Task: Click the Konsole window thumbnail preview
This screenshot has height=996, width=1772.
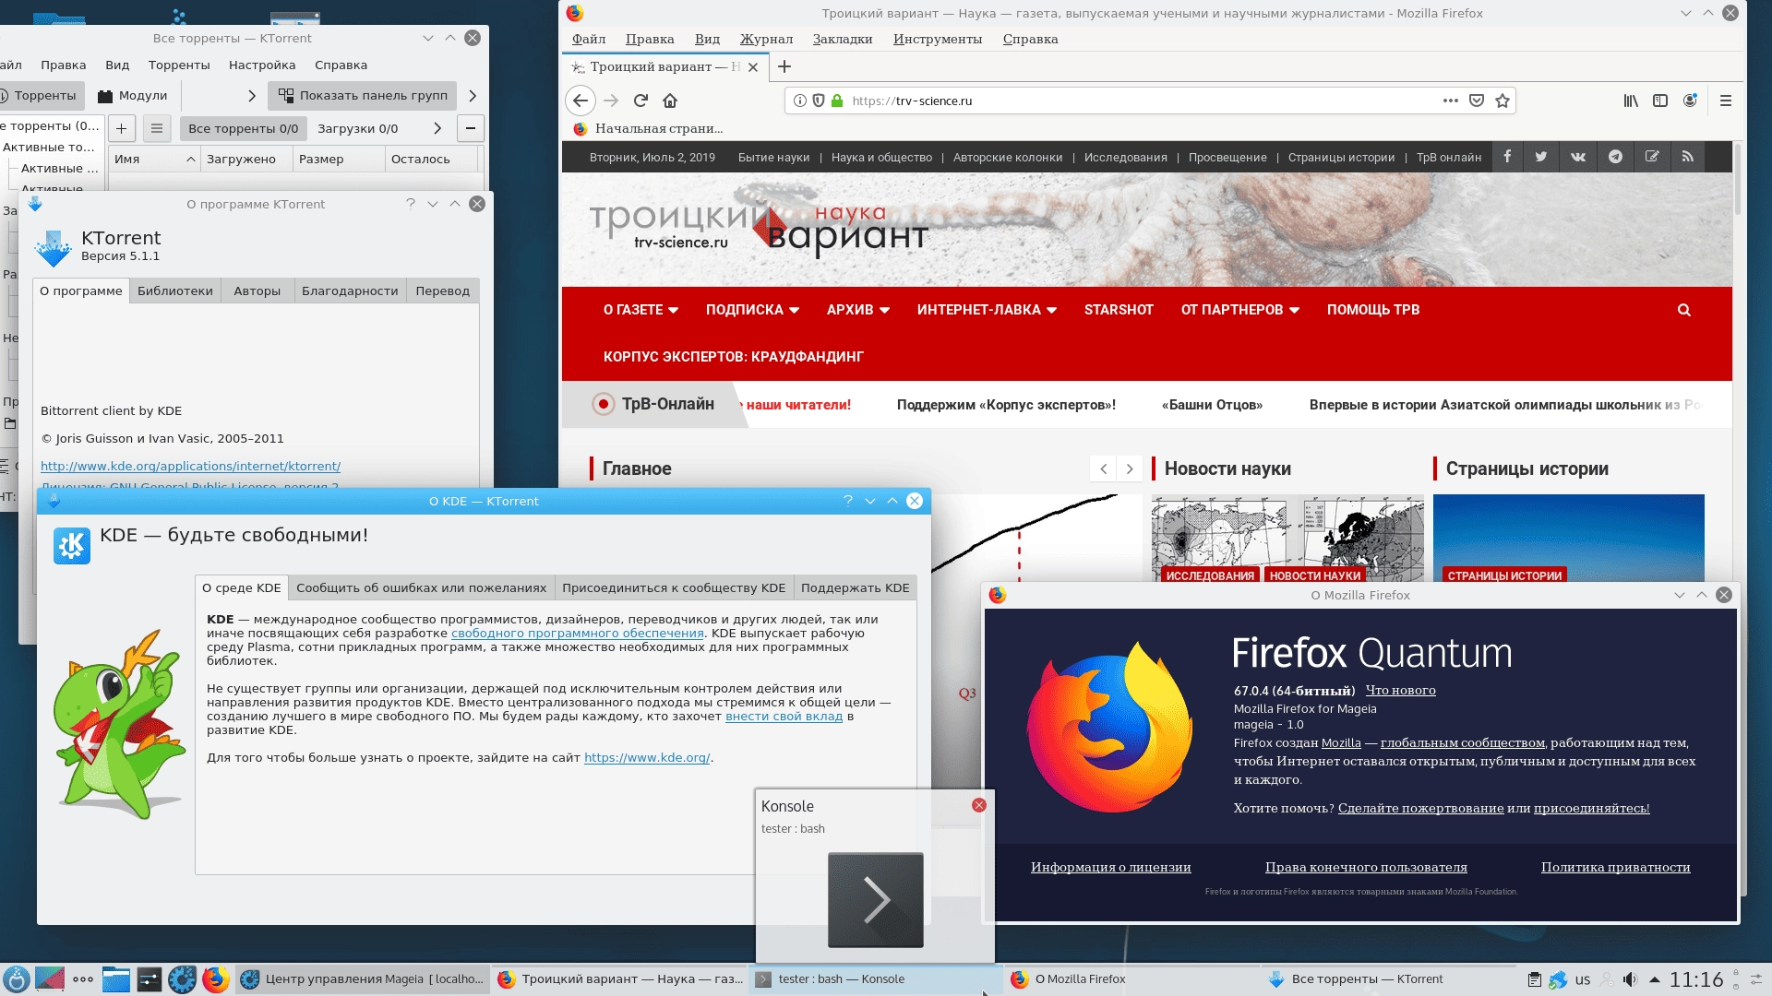Action: click(x=876, y=900)
